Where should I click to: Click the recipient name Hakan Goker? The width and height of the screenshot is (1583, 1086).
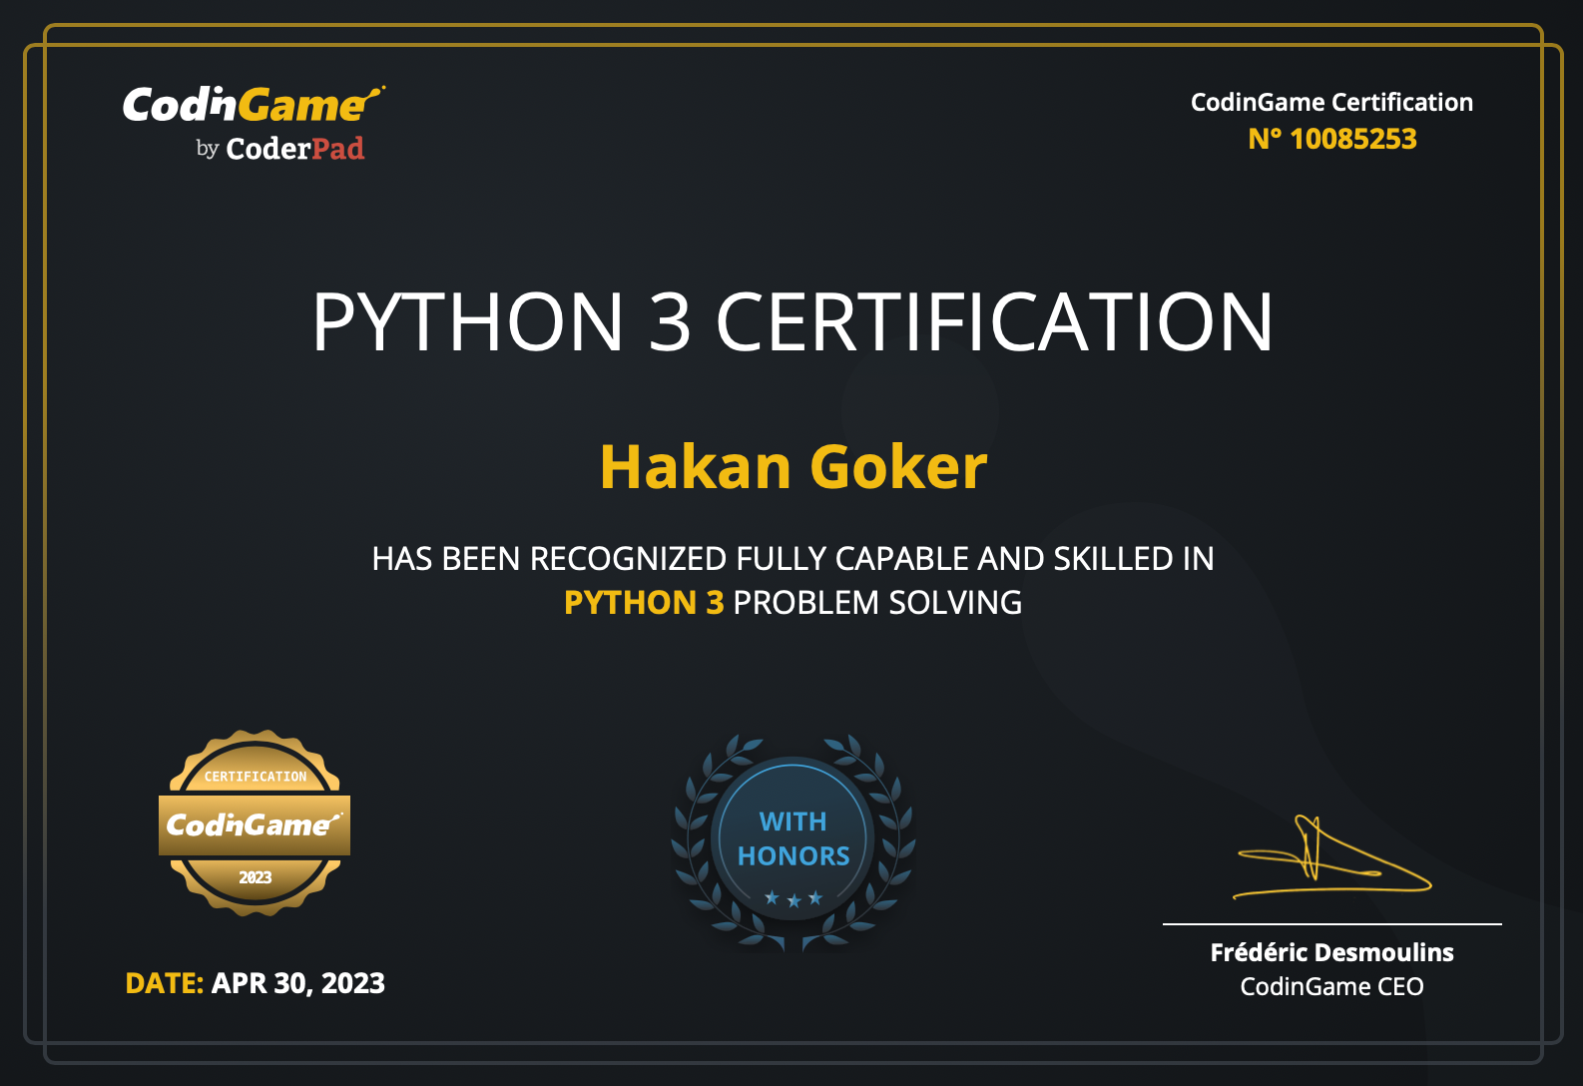pyautogui.click(x=793, y=466)
